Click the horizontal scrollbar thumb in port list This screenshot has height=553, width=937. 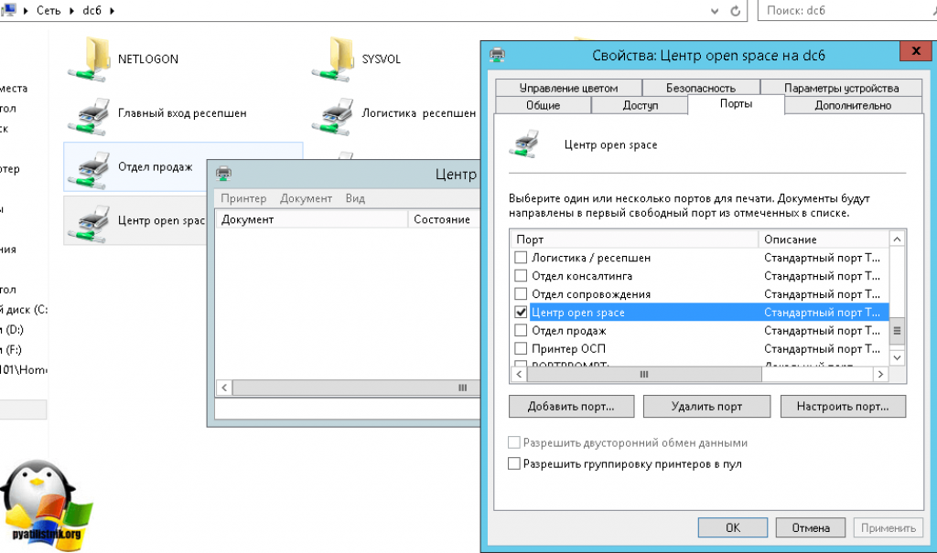coord(645,375)
